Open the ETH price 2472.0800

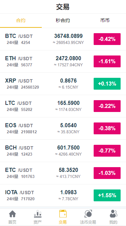point(68,59)
